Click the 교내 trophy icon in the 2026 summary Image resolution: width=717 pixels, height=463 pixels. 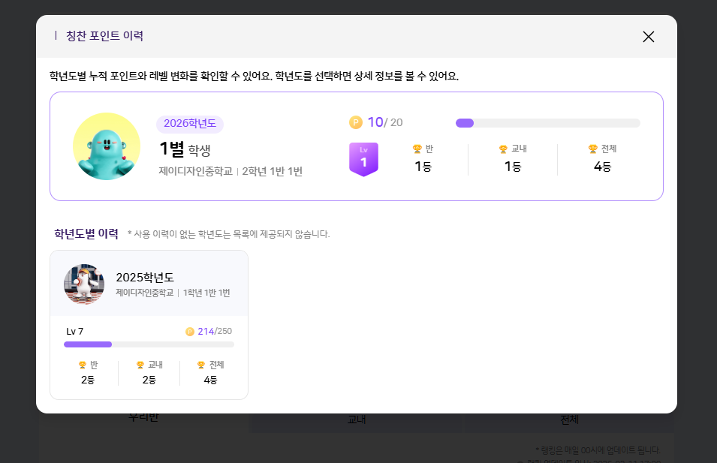coord(503,149)
